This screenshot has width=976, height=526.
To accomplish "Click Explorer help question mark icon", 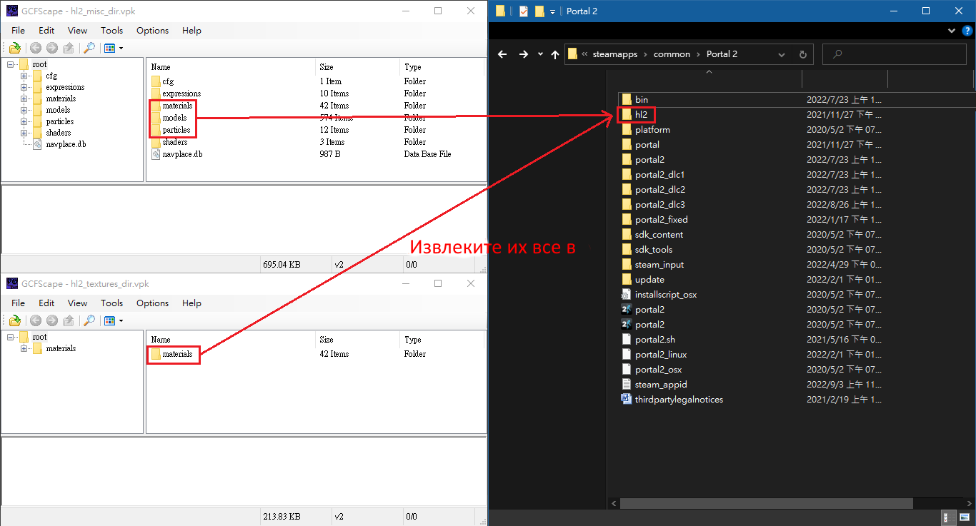I will 966,31.
